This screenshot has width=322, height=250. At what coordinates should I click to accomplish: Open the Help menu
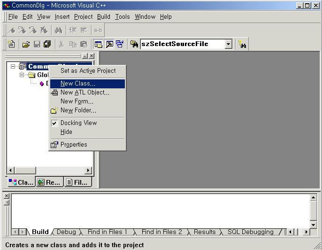[x=166, y=16]
